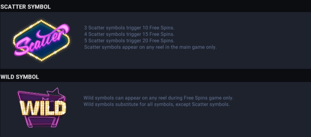Image resolution: width=311 pixels, height=137 pixels.
Task: Select the SCATTER SYMBOL section heading
Action: tap(26, 7)
